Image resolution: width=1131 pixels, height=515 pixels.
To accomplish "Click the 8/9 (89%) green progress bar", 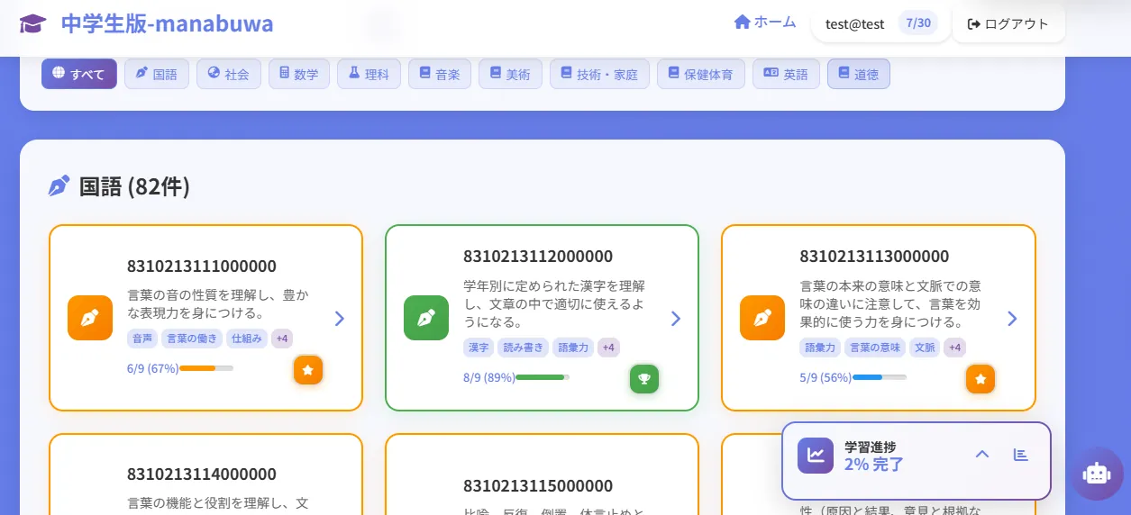I will (x=543, y=377).
